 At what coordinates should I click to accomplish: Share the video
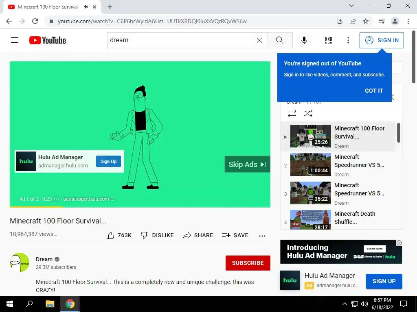(x=198, y=235)
